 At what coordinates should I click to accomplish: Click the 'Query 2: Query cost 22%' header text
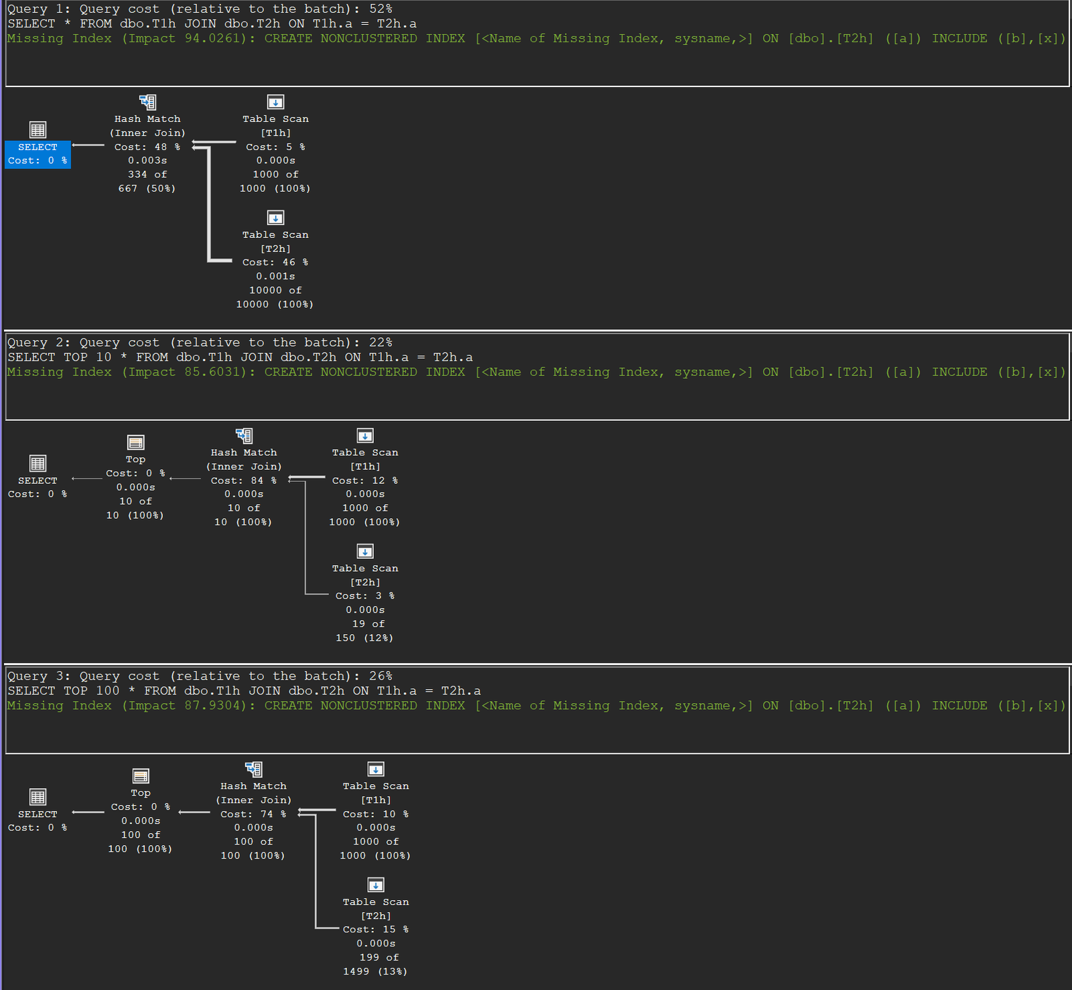click(200, 343)
